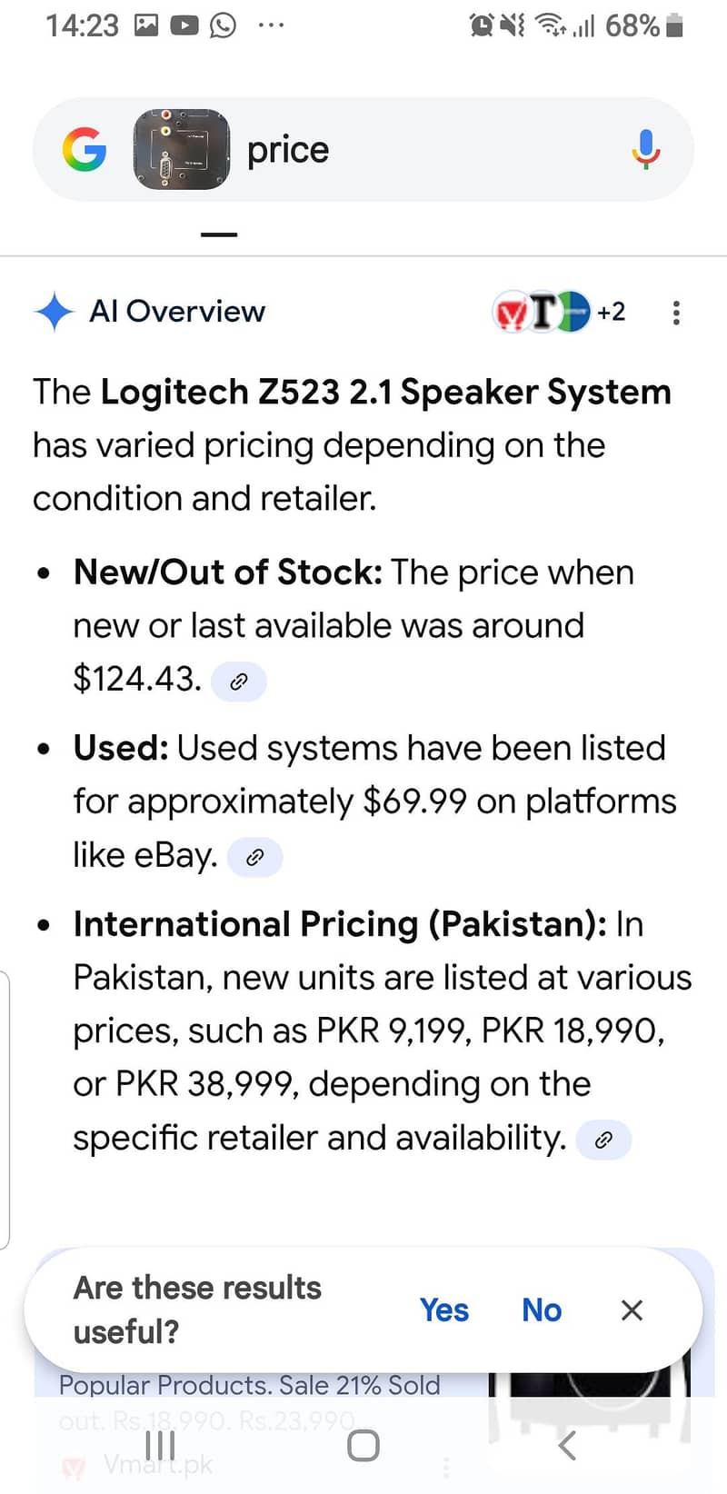The width and height of the screenshot is (727, 1494).
Task: Dismiss the 'Are these results useful?' prompt
Action: pyautogui.click(x=632, y=1310)
